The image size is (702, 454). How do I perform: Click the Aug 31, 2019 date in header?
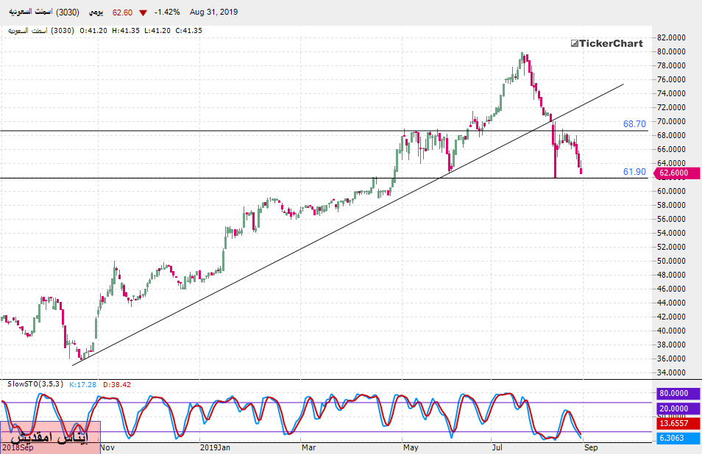point(213,12)
